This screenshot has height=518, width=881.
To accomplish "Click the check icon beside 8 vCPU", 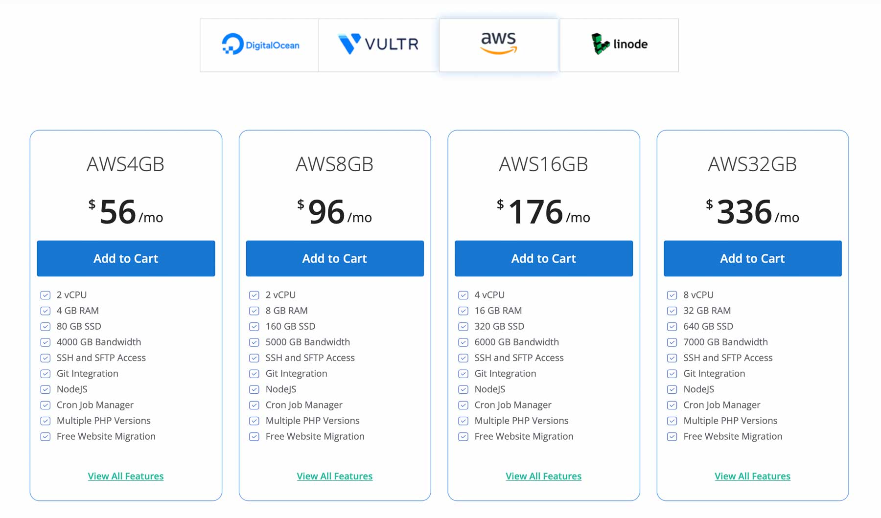I will coord(672,295).
